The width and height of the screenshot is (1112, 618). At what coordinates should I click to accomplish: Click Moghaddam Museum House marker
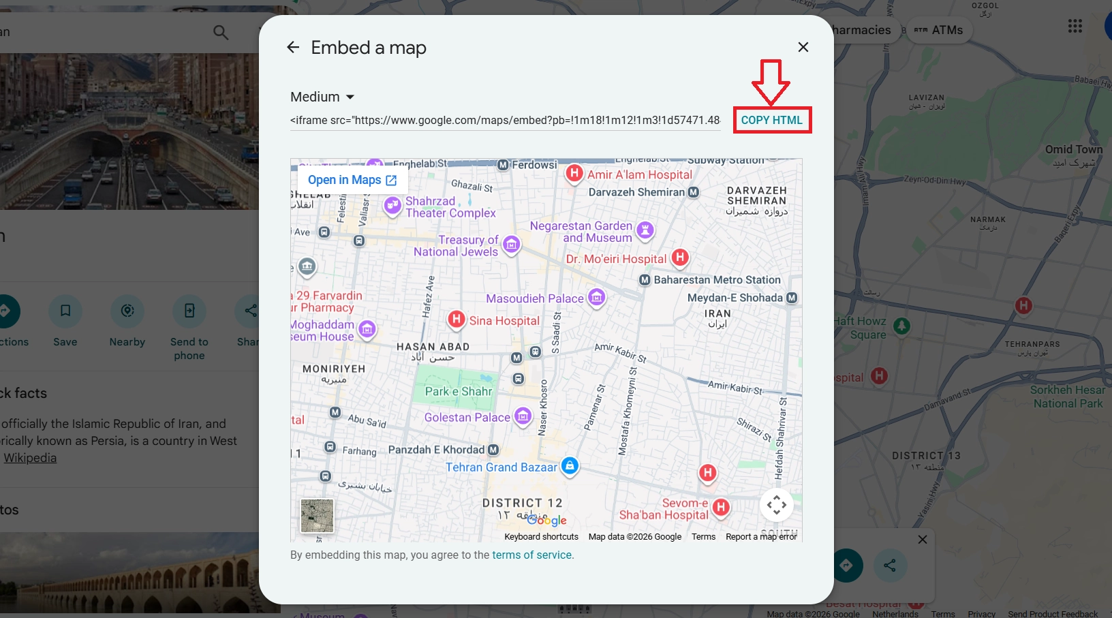click(x=367, y=330)
